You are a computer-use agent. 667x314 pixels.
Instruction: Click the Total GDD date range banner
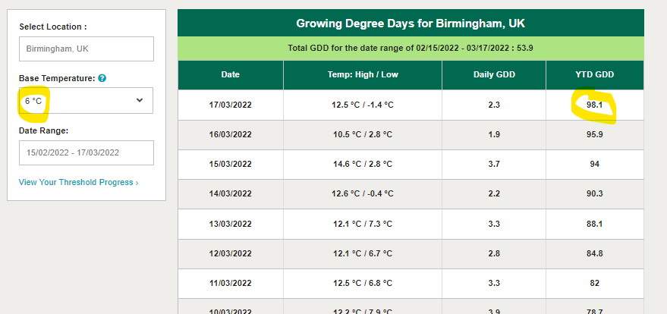[411, 48]
